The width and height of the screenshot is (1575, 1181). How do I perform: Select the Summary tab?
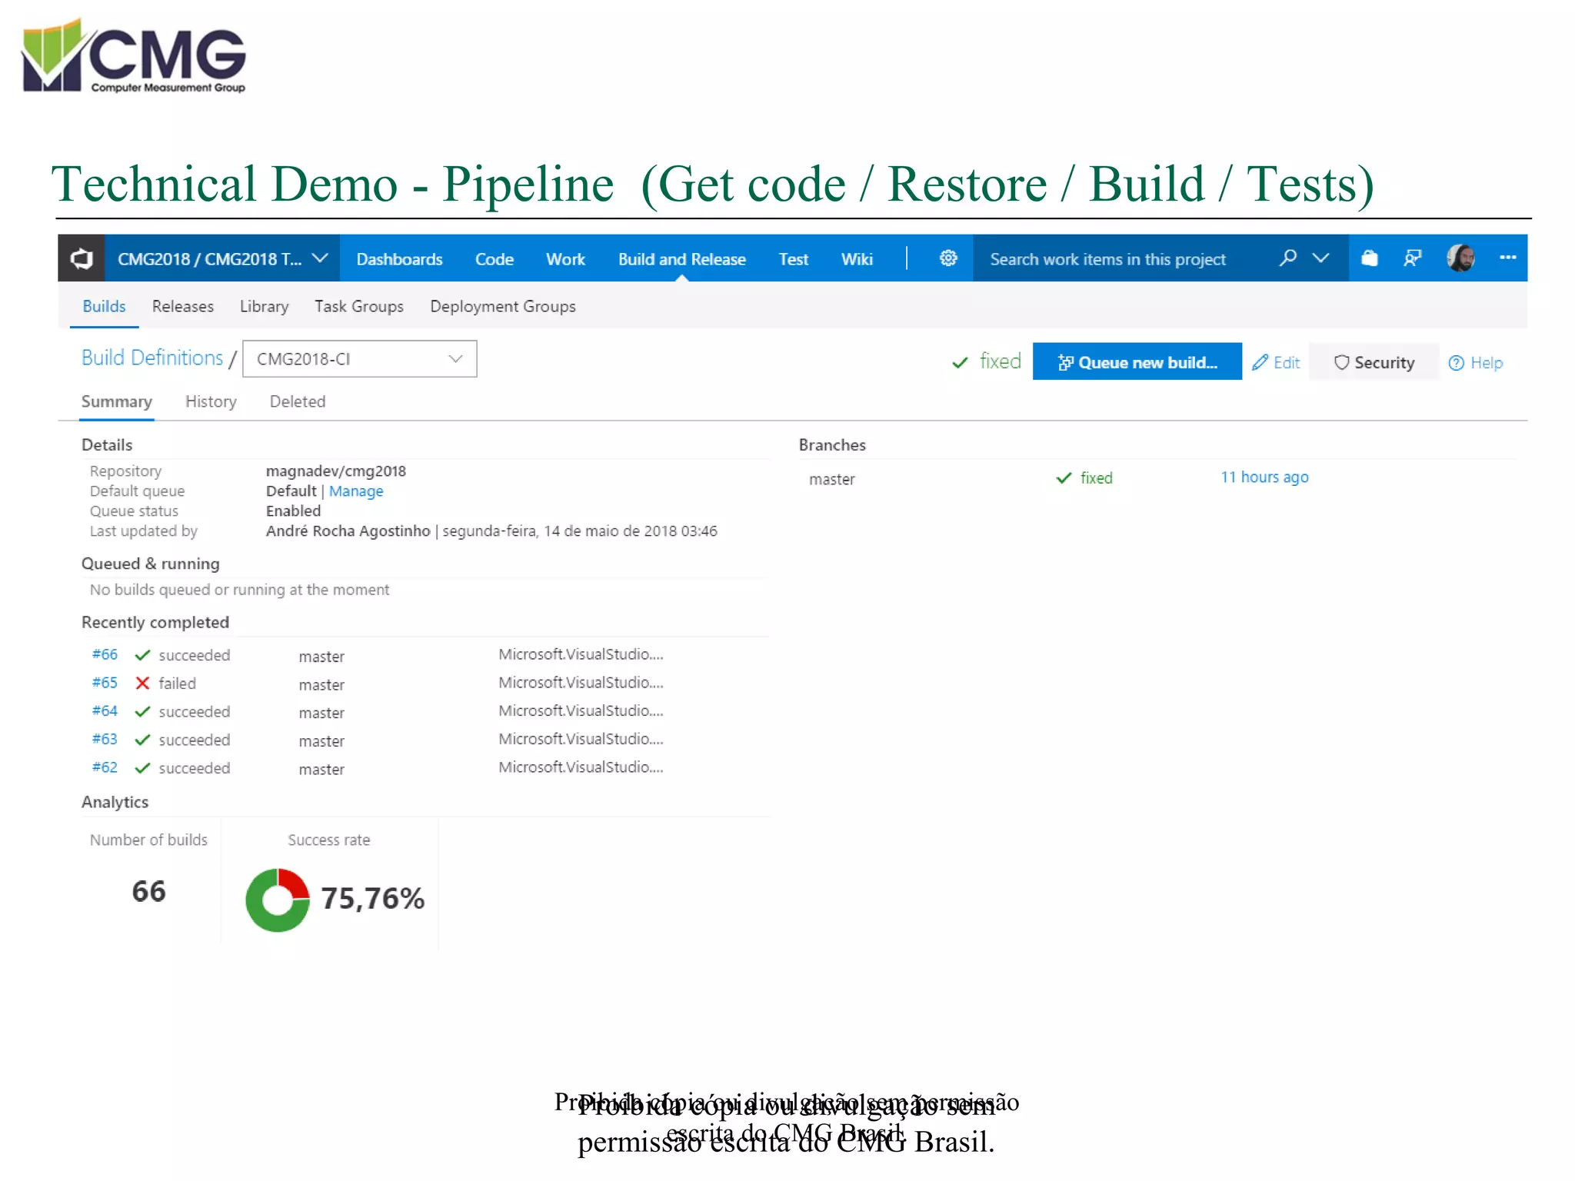click(117, 401)
